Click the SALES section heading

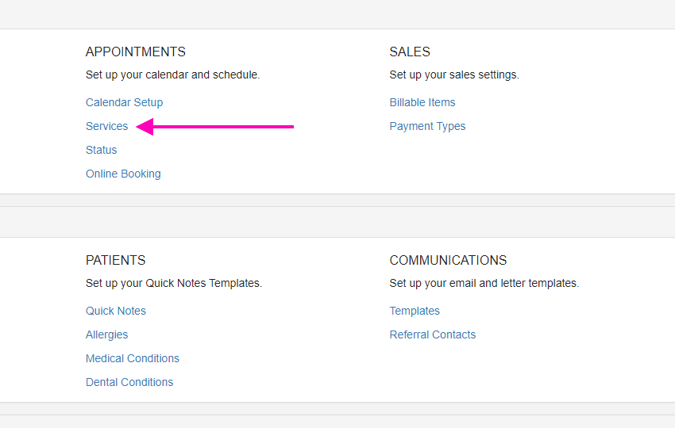[410, 52]
